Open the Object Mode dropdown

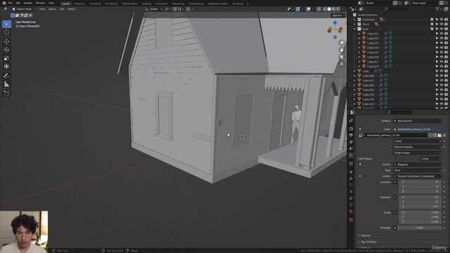coord(24,9)
